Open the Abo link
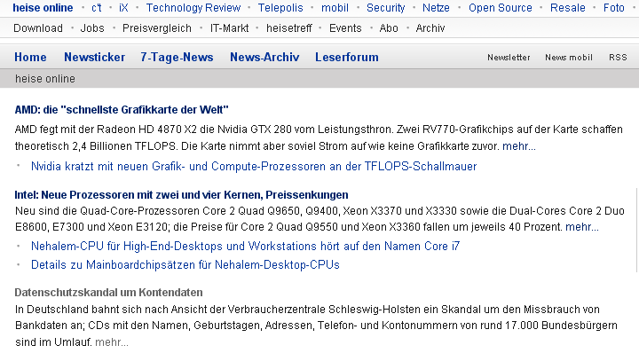This screenshot has height=361, width=639. coord(389,28)
